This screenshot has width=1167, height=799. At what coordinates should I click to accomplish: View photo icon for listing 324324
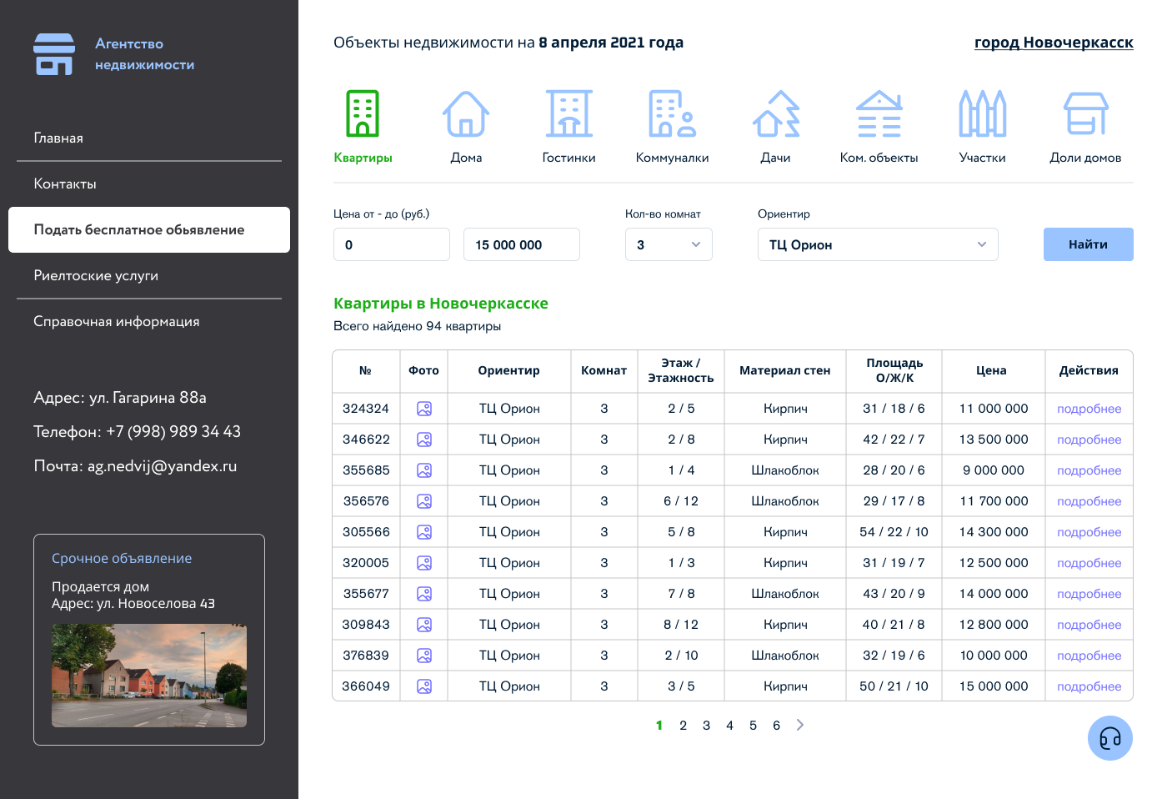click(x=424, y=409)
